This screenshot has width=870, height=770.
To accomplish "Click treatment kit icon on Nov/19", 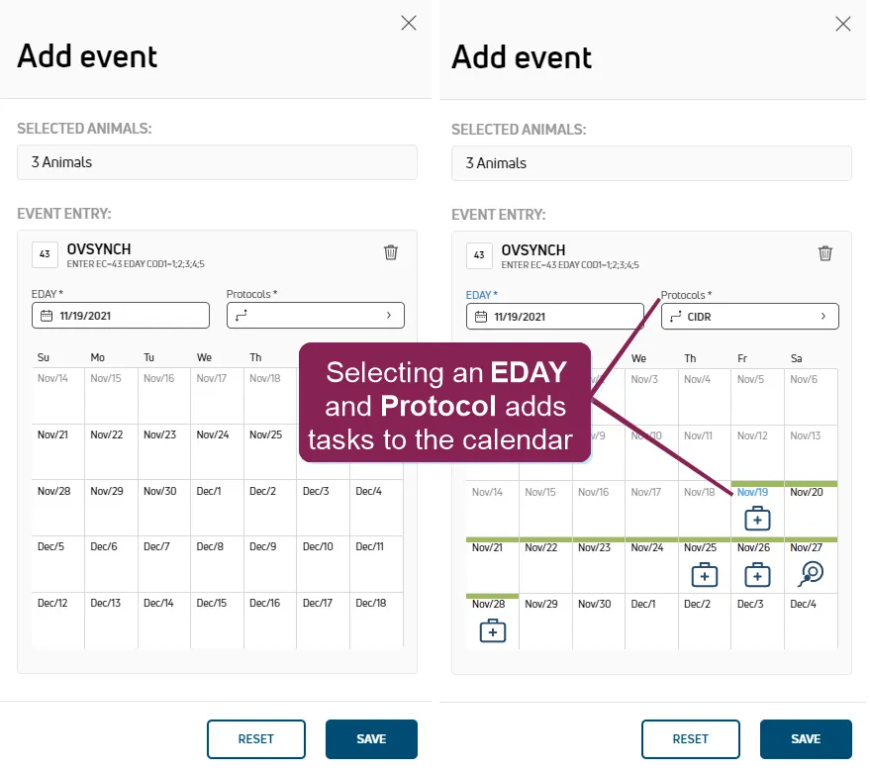I will 757,519.
